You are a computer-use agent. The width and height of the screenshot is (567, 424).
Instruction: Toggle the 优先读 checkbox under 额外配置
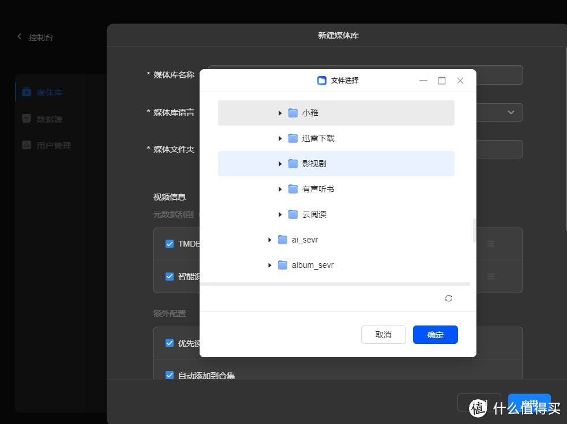(170, 343)
